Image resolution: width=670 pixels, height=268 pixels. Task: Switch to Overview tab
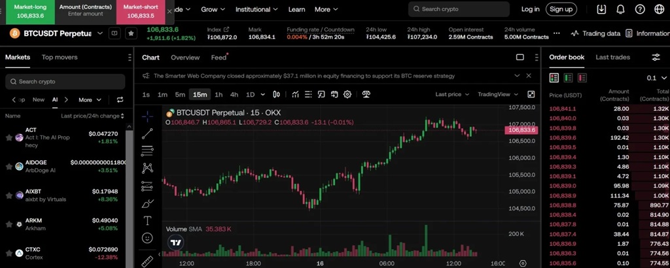185,58
